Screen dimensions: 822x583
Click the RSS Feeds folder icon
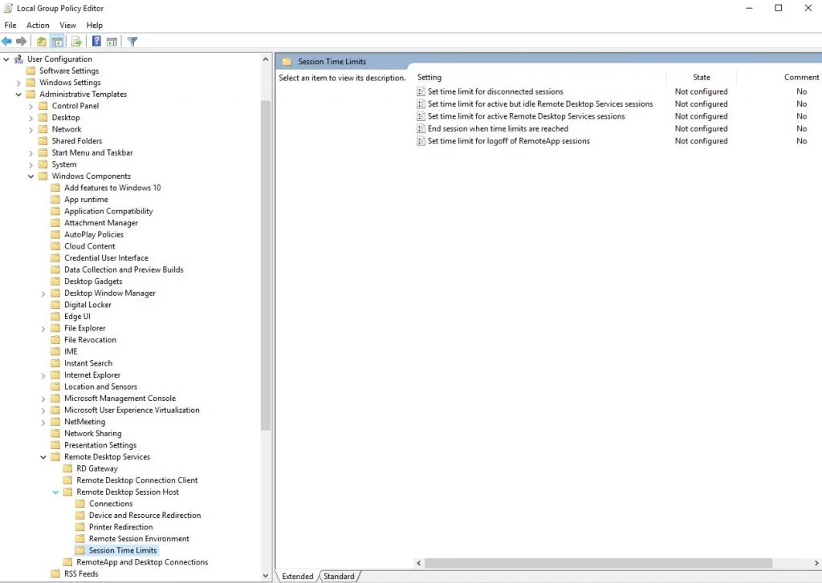tap(55, 574)
